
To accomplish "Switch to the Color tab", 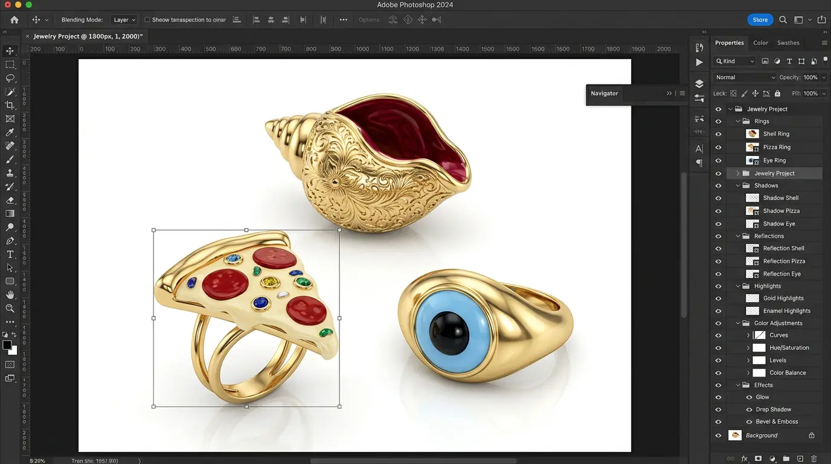I will pyautogui.click(x=760, y=43).
